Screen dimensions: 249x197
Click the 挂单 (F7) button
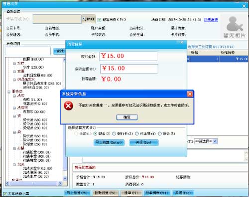coord(131,193)
